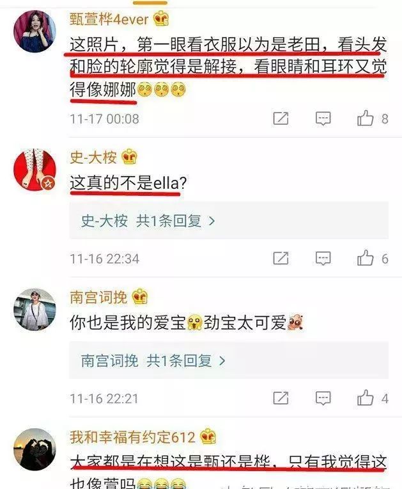Expand the 1 reply under 南宫词挽

[229, 360]
